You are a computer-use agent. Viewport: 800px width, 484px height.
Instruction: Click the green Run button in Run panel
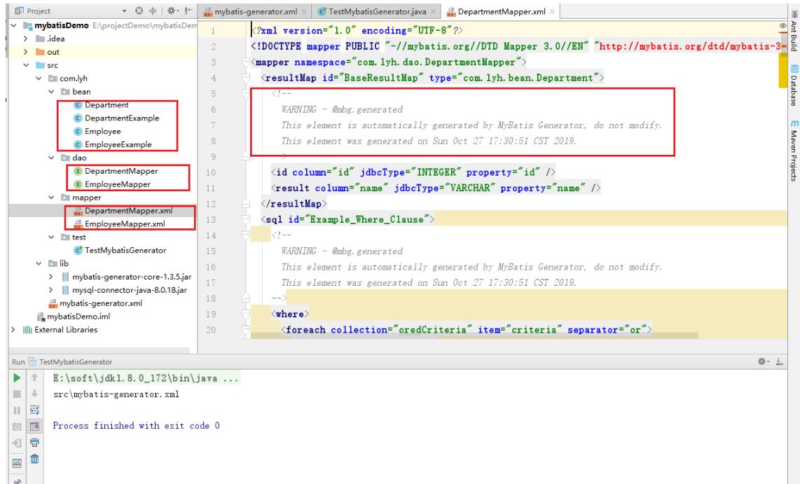tap(17, 378)
